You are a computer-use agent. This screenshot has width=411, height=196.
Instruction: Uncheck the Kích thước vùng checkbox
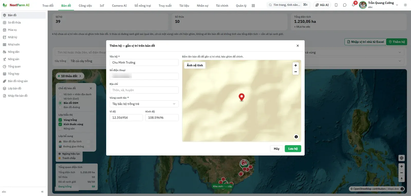click(60, 124)
